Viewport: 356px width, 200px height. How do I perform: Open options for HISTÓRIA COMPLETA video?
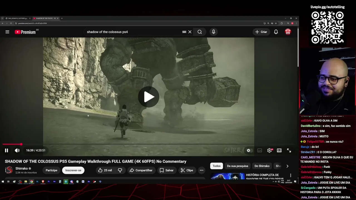point(290,176)
